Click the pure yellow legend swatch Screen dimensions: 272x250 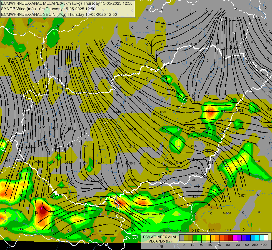pos(208,237)
